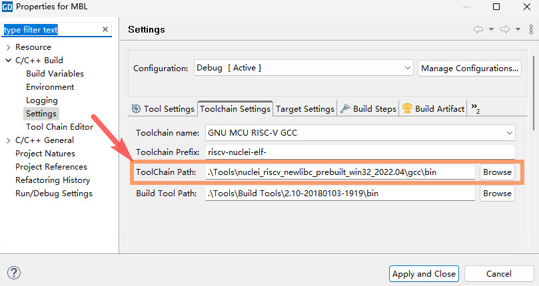Open the Build Artifact tab
The width and height of the screenshot is (539, 286).
[433, 108]
